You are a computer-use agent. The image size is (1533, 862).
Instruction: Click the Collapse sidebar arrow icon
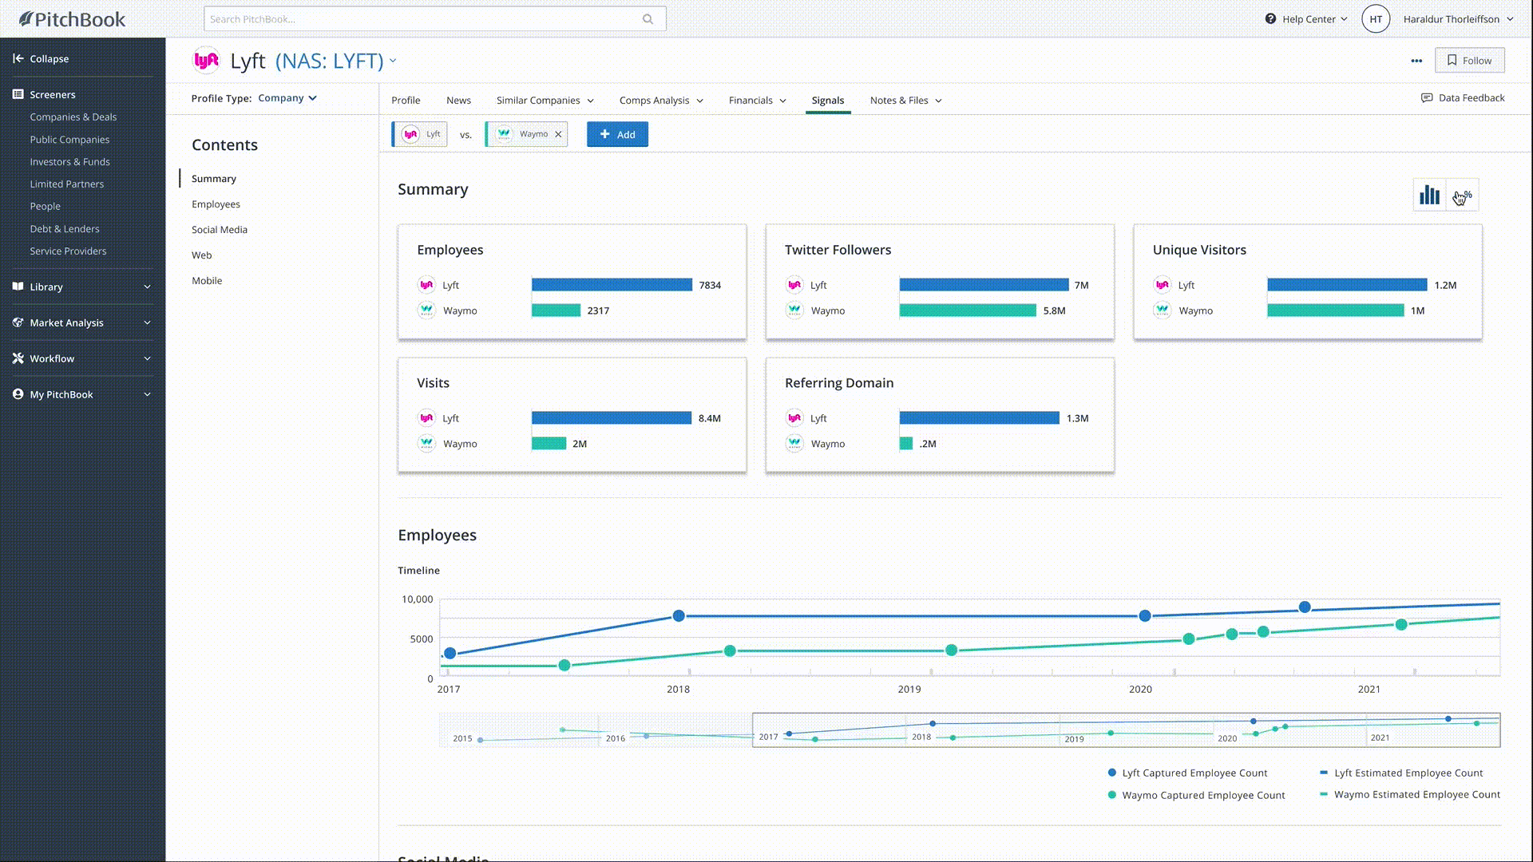coord(18,58)
